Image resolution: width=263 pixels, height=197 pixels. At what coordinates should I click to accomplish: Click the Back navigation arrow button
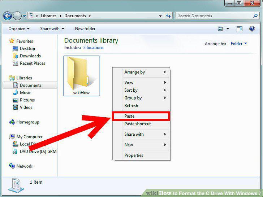coord(8,16)
